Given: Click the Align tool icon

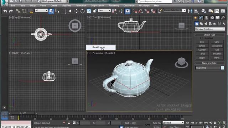Looking at the screenshot, I should (196, 11).
